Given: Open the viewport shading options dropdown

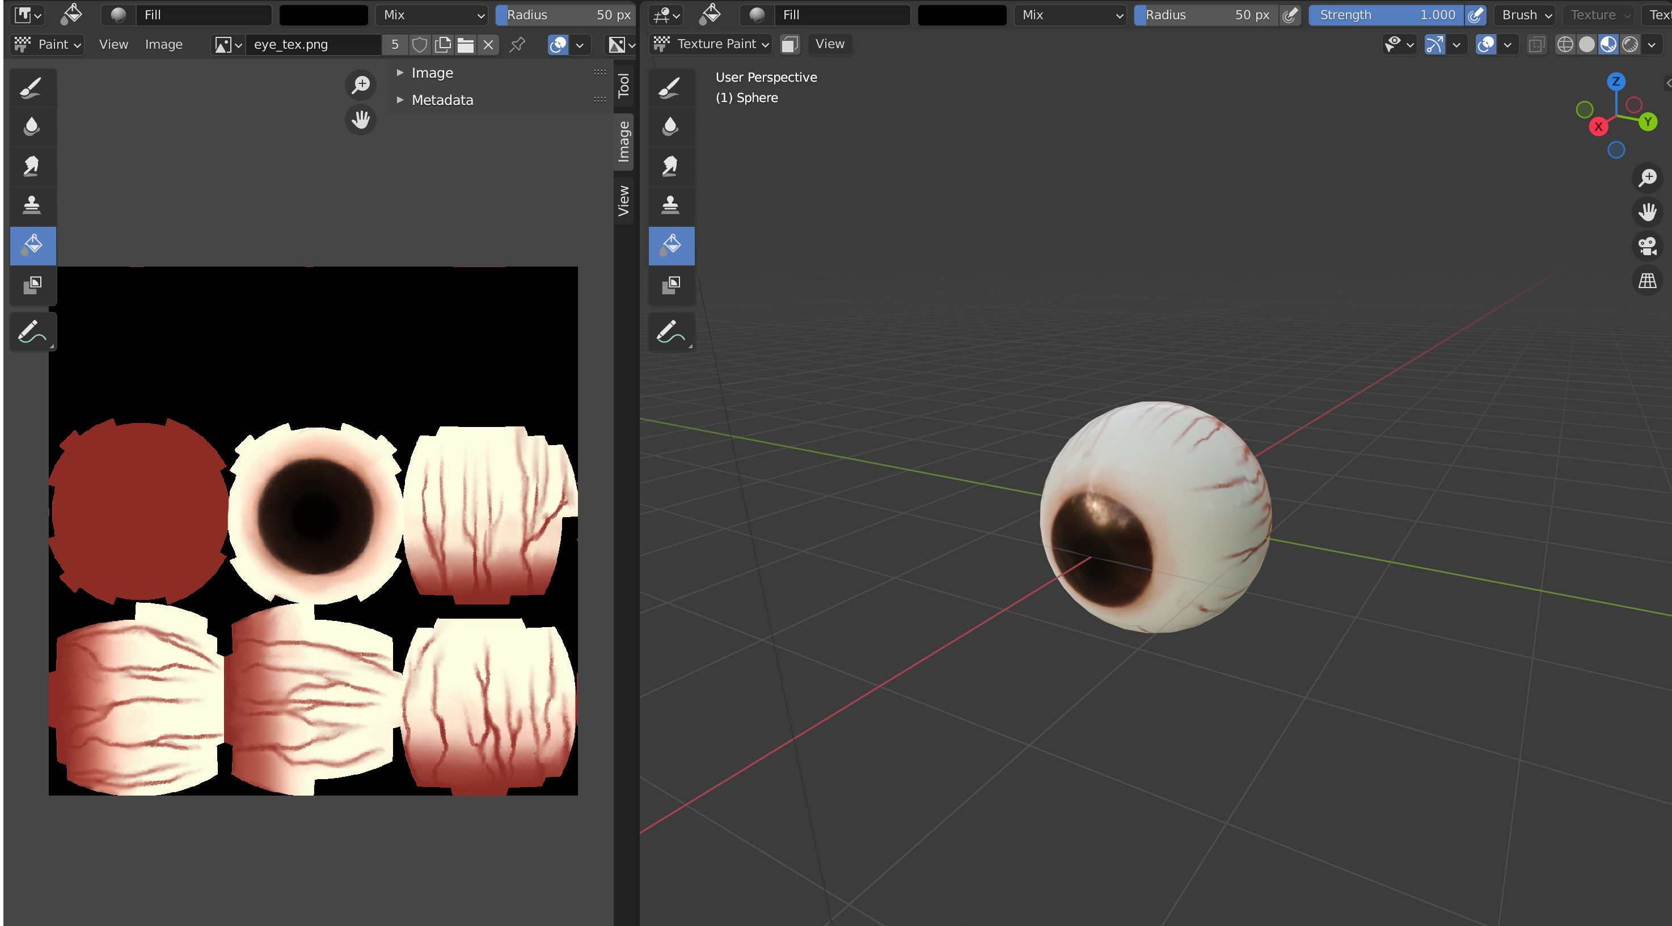Looking at the screenshot, I should [x=1651, y=44].
